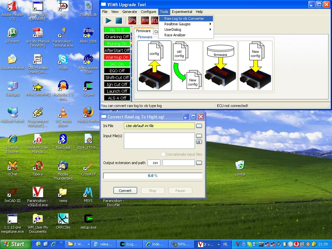The height and width of the screenshot is (249, 332).
Task: Click the IAC On status indicator
Action: (117, 64)
